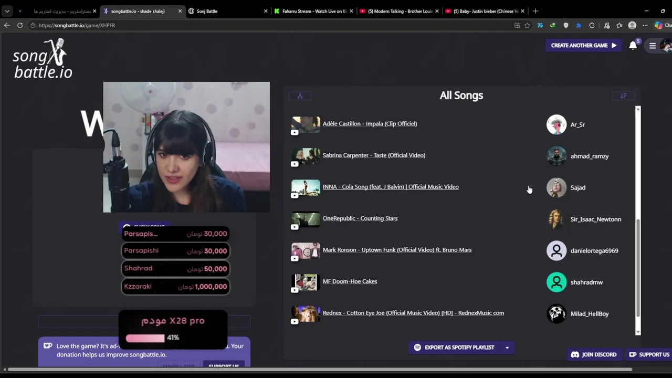
Task: Open Sabrina Carpenter Taste song link
Action: click(x=374, y=155)
